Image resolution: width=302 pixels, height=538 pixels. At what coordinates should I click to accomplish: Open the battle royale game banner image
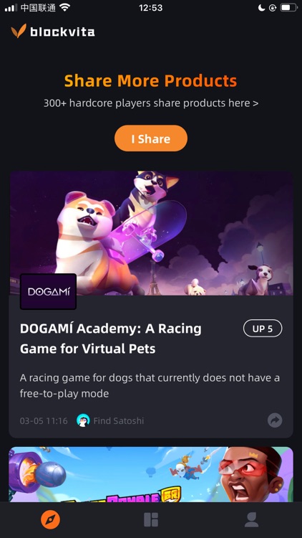pos(151,474)
